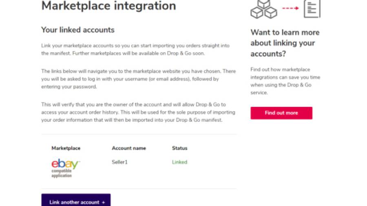Click the Account name column header
367x206 pixels.
(129, 148)
